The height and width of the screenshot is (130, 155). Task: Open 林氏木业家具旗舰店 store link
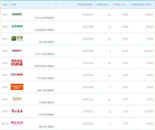(x=44, y=18)
